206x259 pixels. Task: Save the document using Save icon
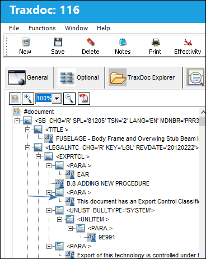[58, 46]
